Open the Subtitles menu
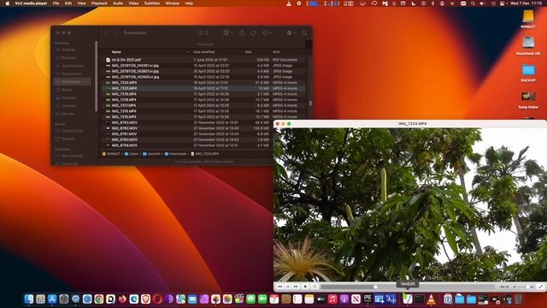 [152, 3]
